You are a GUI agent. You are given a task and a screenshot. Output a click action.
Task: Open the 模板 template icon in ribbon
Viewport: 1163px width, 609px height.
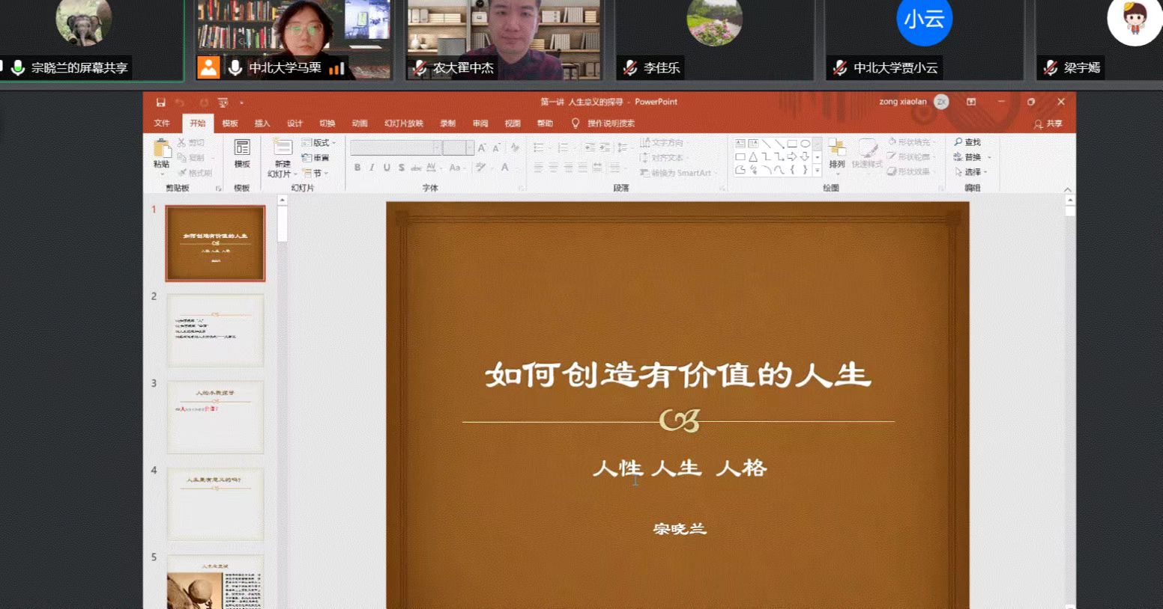tap(241, 150)
